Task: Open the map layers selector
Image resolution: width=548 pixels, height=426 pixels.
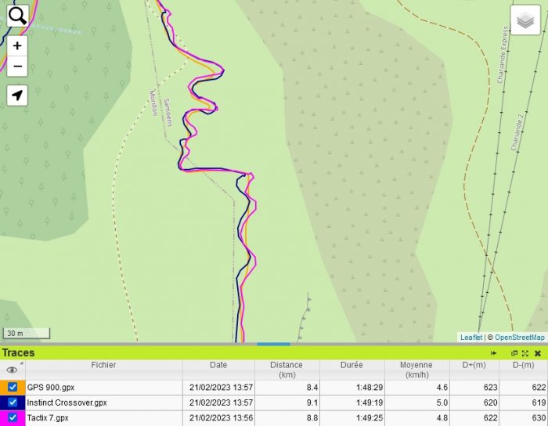Action: click(x=526, y=20)
